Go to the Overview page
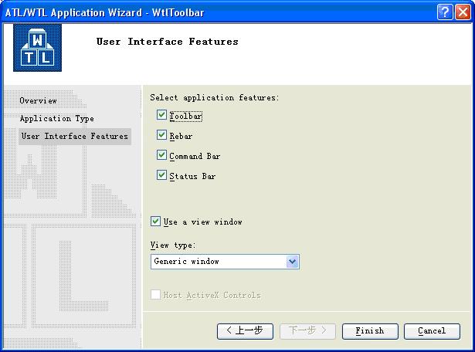This screenshot has width=475, height=352. coord(38,101)
